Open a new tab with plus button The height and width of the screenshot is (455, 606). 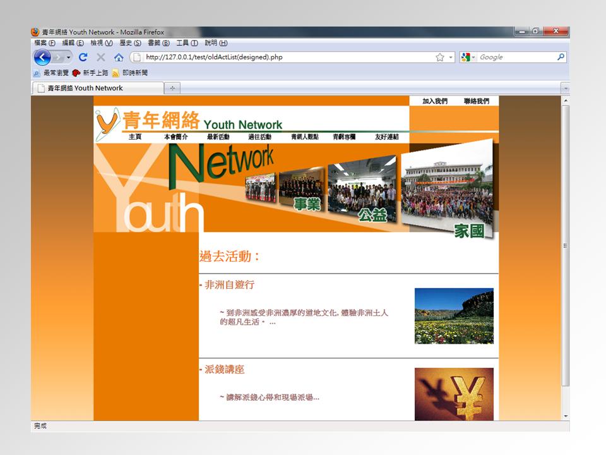[x=172, y=88]
